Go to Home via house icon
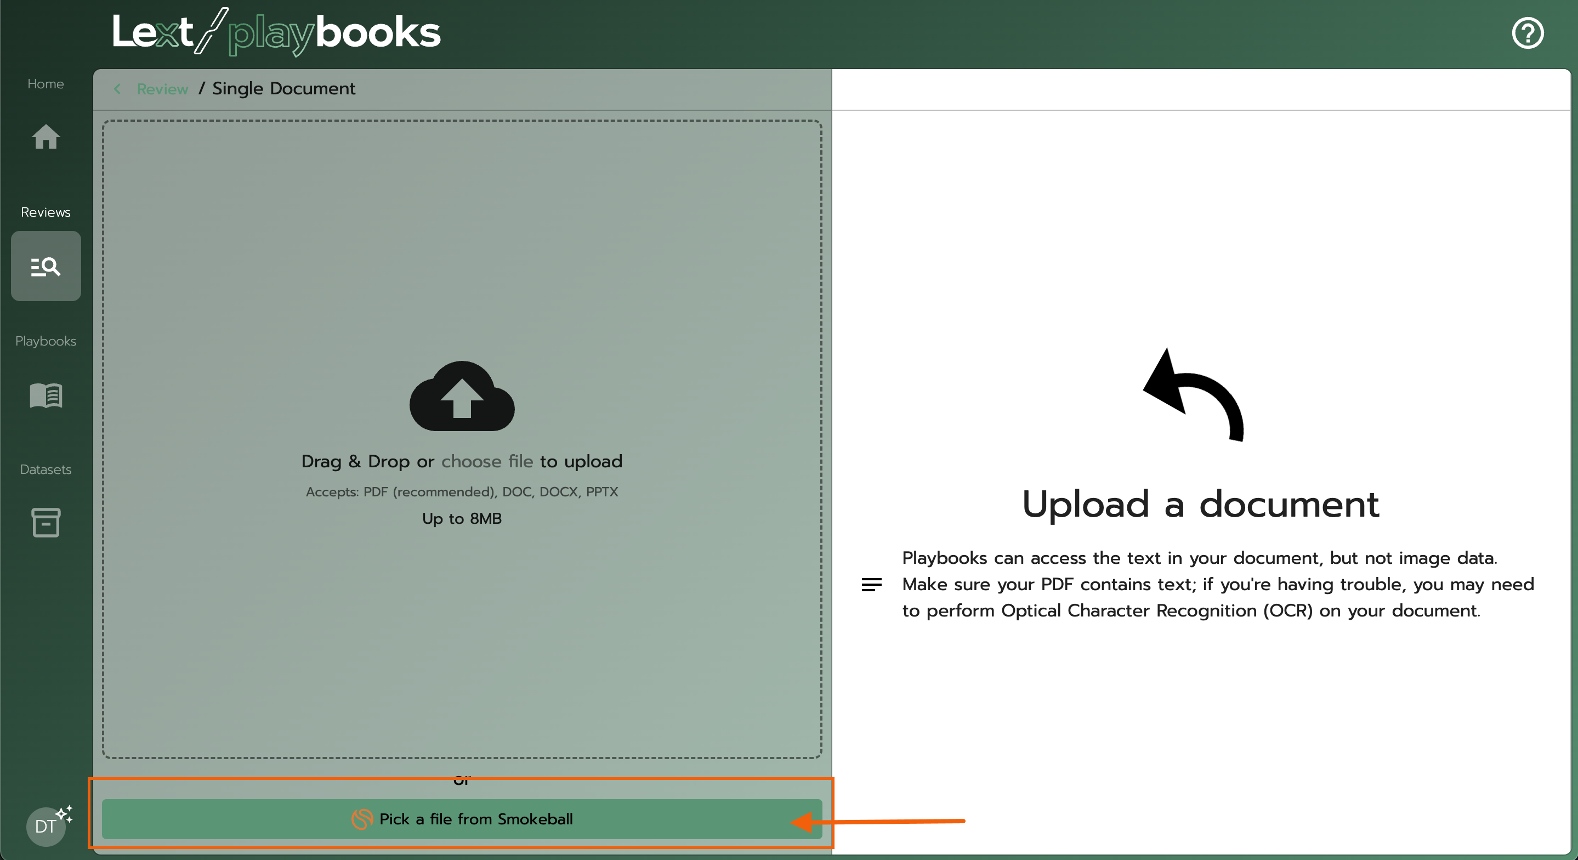This screenshot has width=1578, height=860. point(46,137)
